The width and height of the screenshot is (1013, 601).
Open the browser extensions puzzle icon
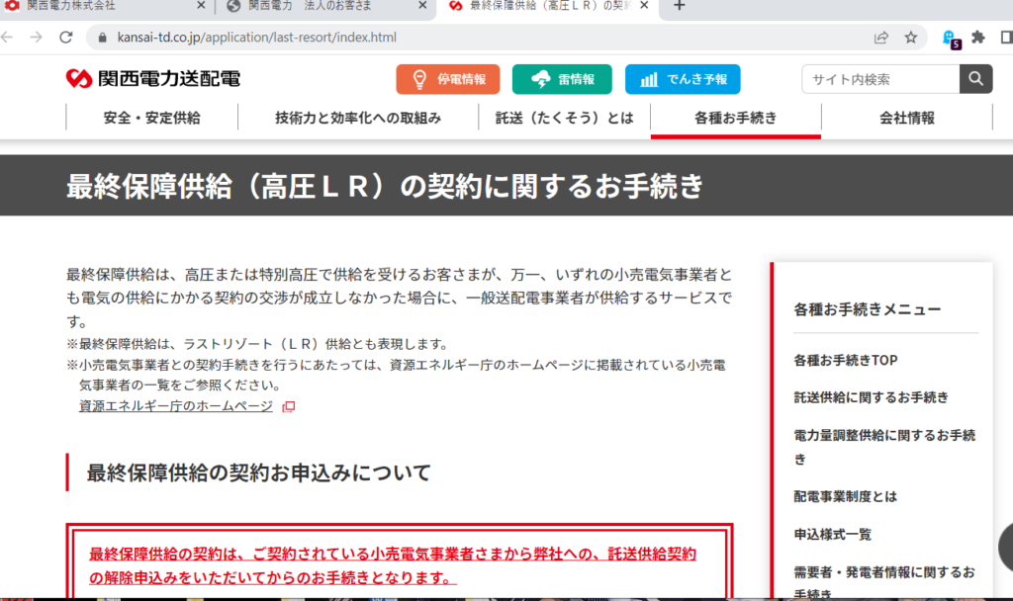click(978, 38)
